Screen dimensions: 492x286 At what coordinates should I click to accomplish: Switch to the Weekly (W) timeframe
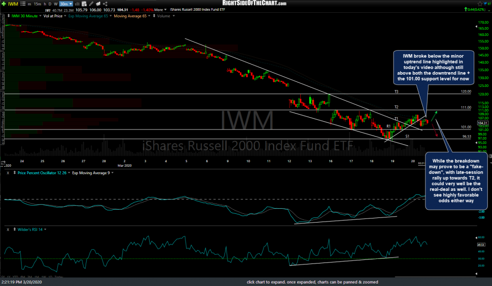pos(55,4)
